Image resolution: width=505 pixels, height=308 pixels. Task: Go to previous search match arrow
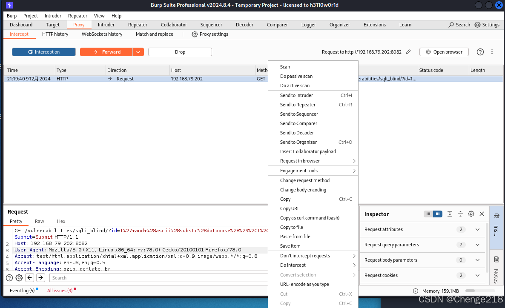click(x=30, y=277)
